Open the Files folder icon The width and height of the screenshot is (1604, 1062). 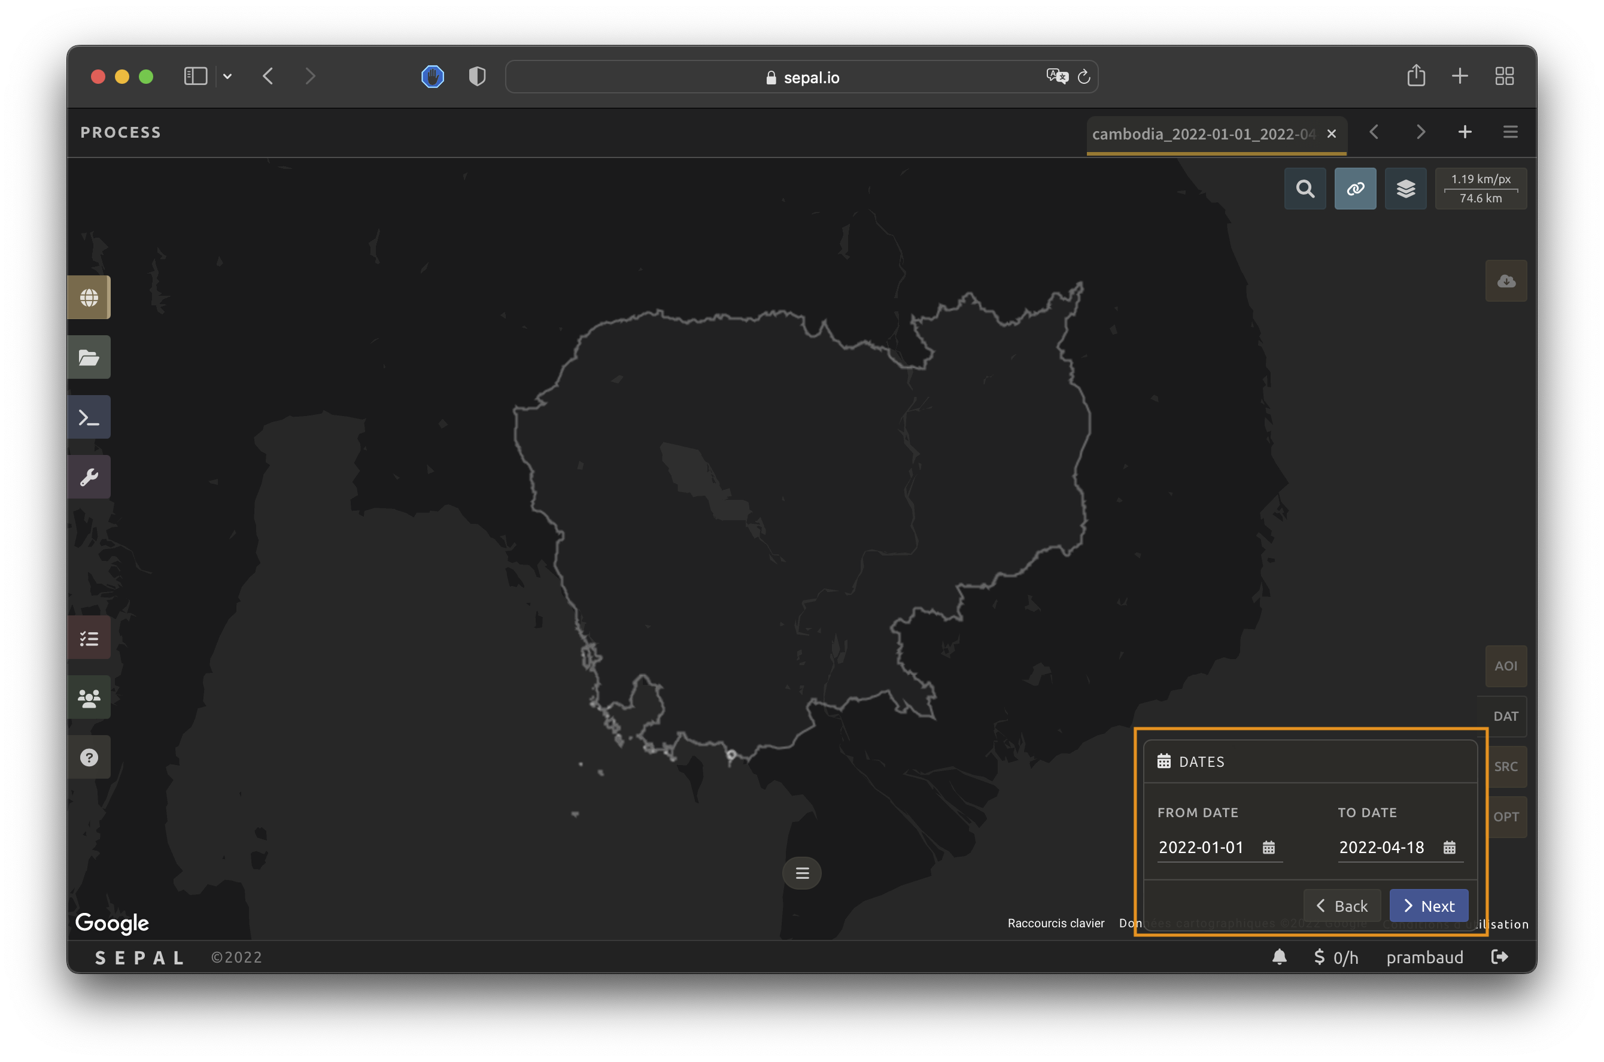[x=89, y=357]
